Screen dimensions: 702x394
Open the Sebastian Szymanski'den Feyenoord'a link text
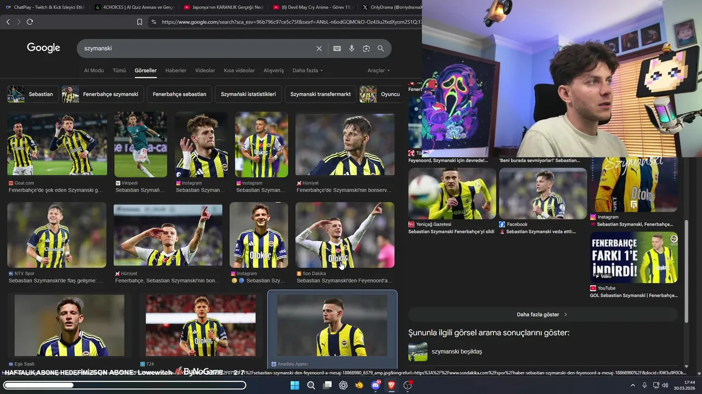[344, 281]
